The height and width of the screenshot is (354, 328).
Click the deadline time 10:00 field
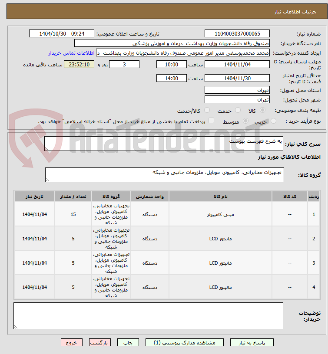(x=172, y=64)
